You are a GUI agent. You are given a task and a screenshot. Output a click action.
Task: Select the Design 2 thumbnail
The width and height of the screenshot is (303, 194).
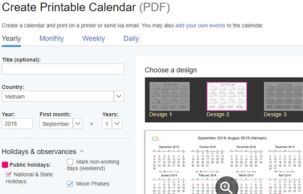click(227, 96)
